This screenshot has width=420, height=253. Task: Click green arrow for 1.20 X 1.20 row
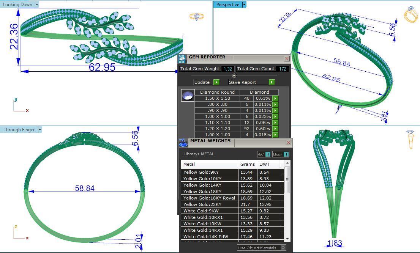tap(275, 129)
